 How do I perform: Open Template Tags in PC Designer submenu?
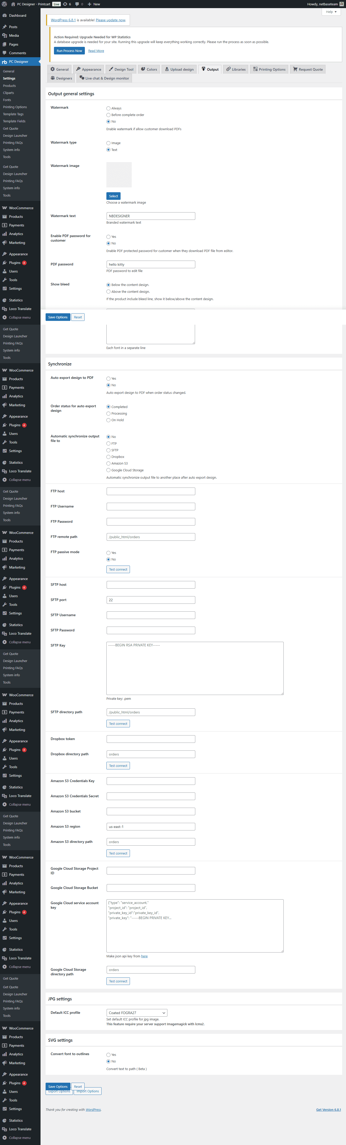[x=13, y=114]
